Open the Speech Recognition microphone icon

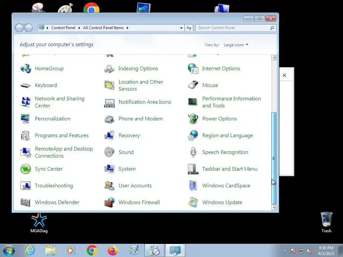pos(193,152)
